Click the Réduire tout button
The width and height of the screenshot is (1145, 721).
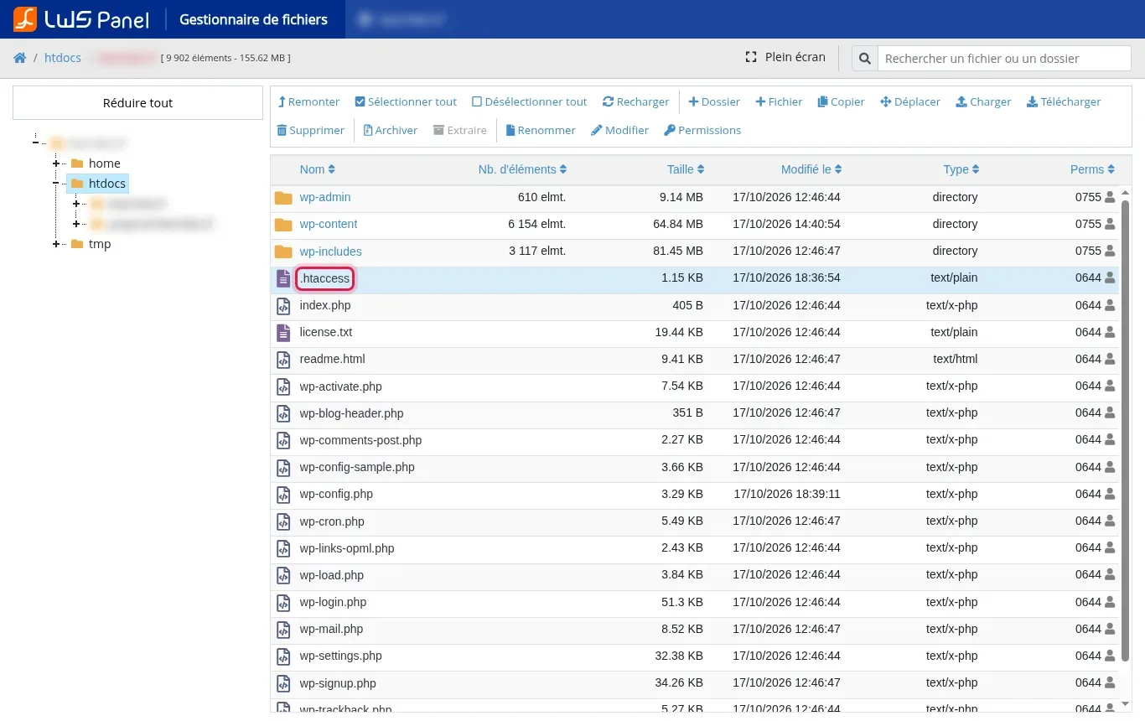click(137, 103)
